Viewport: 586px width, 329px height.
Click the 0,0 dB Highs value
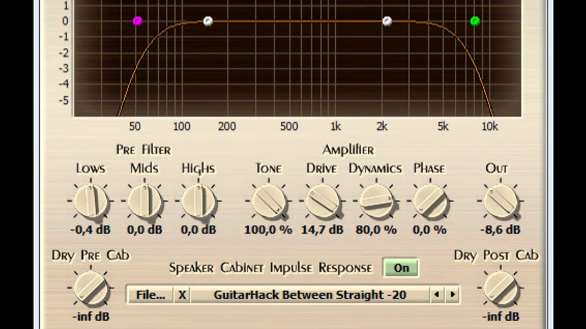[x=198, y=229]
